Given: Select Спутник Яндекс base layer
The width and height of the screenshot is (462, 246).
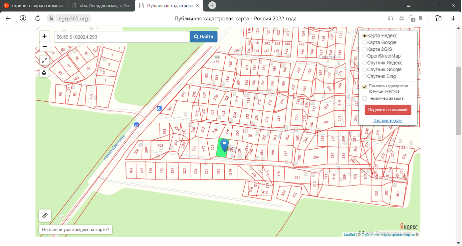Looking at the screenshot, I should click(364, 63).
